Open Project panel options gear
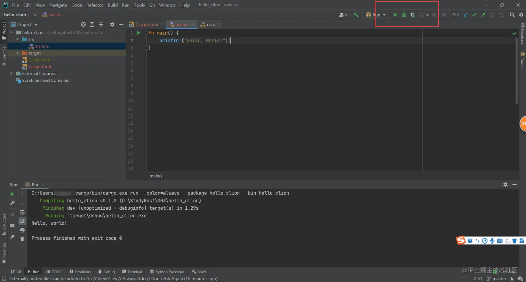Image resolution: width=526 pixels, height=282 pixels. 112,24
